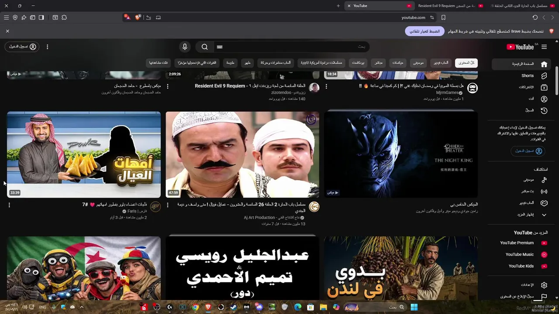
Task: Select the ميكسات filter chip
Action: coord(397,63)
